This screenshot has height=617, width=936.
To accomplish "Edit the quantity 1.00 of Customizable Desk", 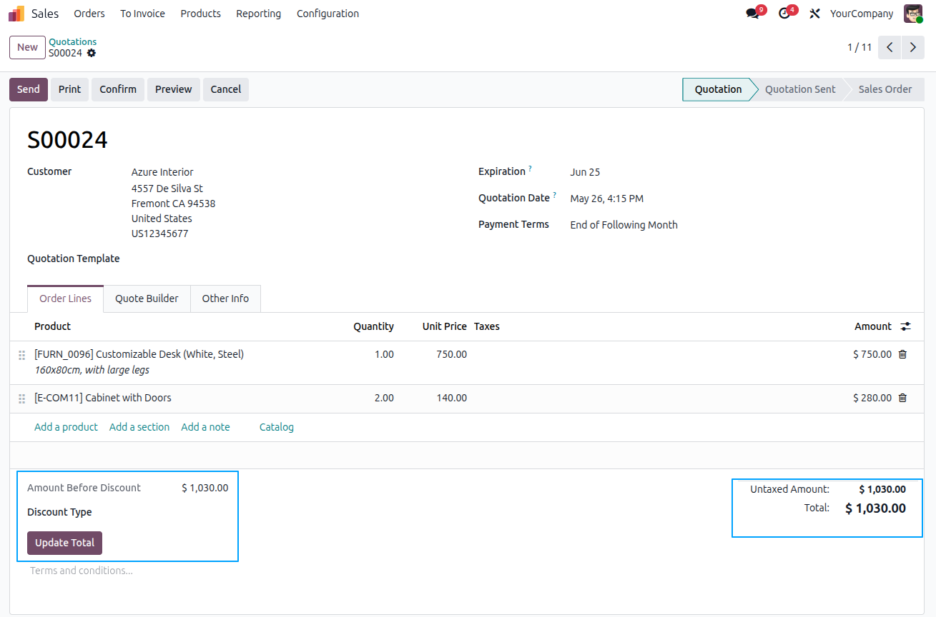I will coord(385,354).
